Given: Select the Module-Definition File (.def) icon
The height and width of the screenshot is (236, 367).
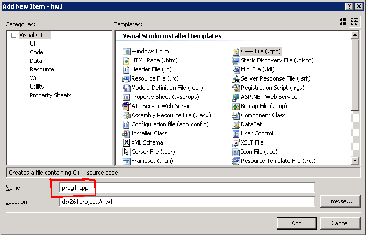Looking at the screenshot, I should tap(126, 88).
